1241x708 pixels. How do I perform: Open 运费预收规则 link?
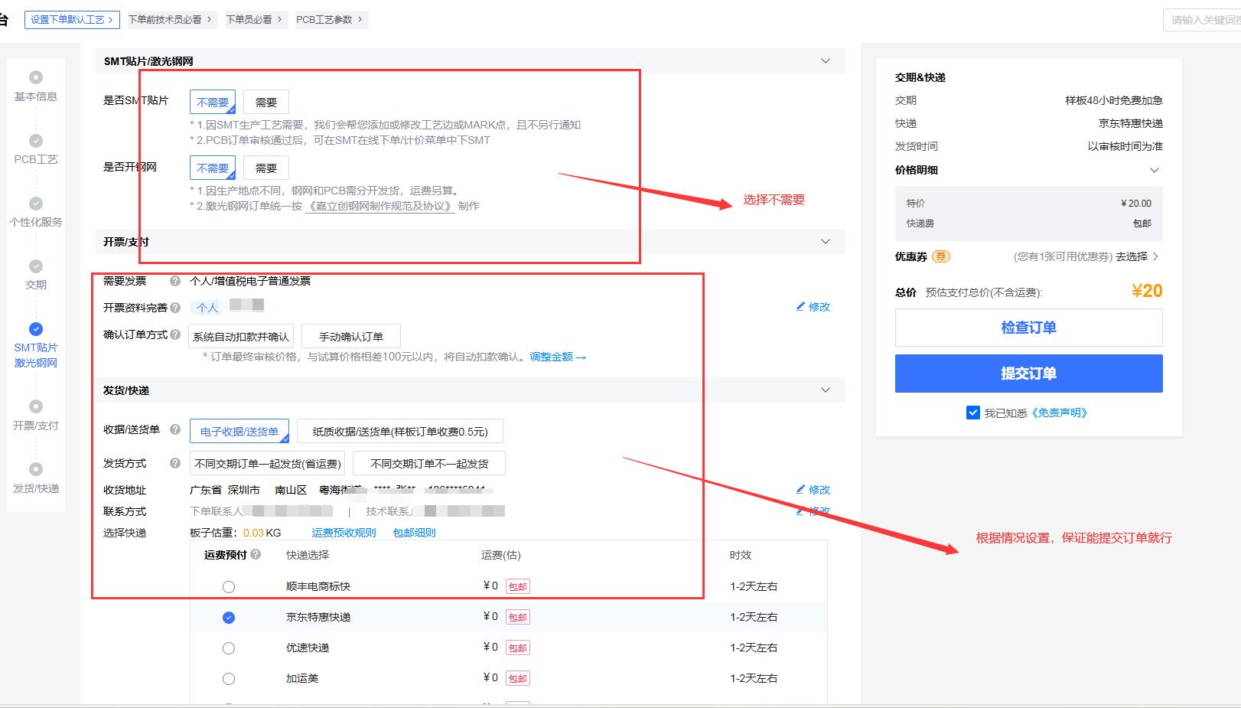click(344, 533)
